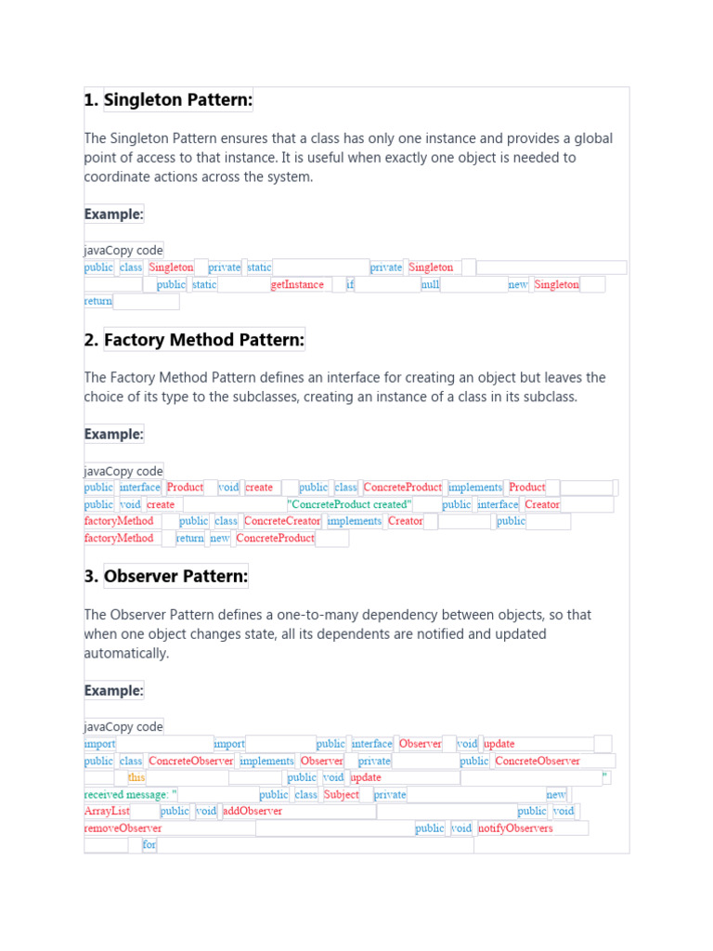The height and width of the screenshot is (951, 713).
Task: Click the addObserver method name
Action: [x=253, y=812]
